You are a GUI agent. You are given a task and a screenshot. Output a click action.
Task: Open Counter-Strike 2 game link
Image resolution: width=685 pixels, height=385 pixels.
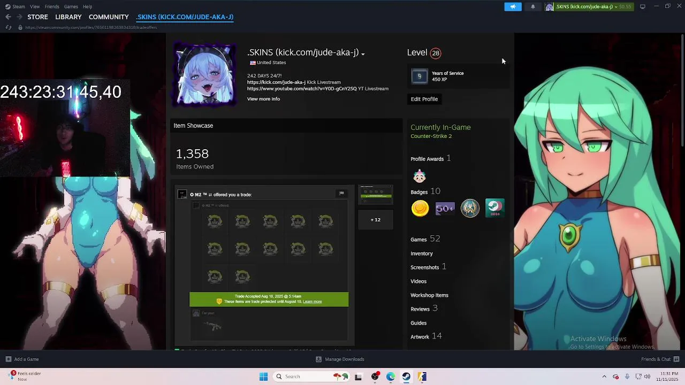point(431,136)
